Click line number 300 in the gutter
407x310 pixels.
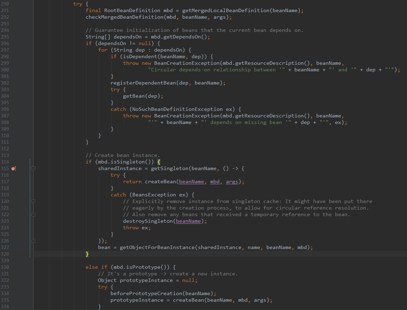(5, 70)
